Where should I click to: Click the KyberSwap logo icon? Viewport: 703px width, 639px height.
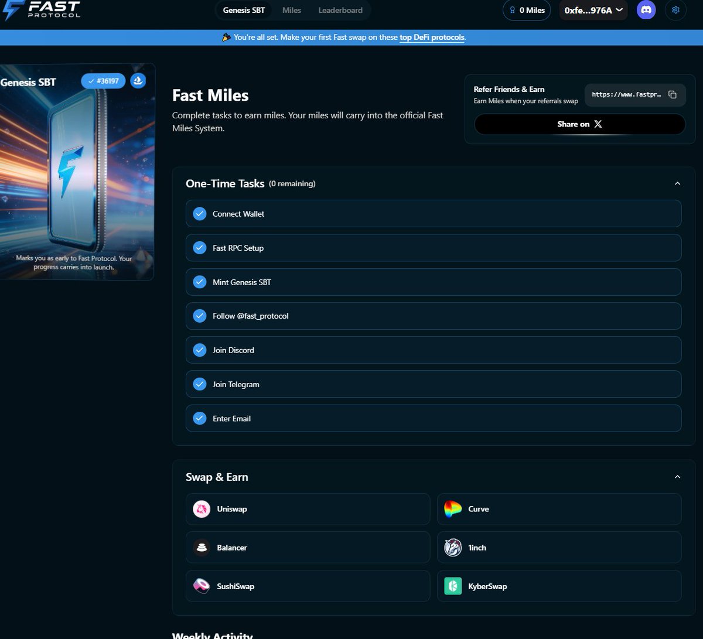pos(453,586)
